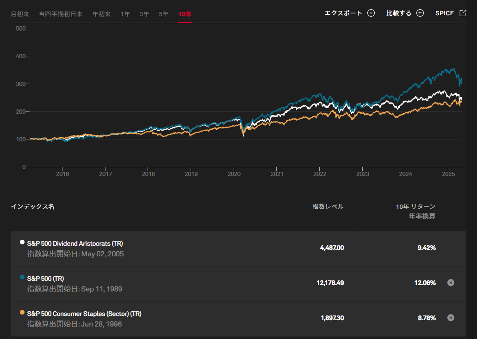
Task: Click the インデックス名 column header
Action: pyautogui.click(x=32, y=206)
